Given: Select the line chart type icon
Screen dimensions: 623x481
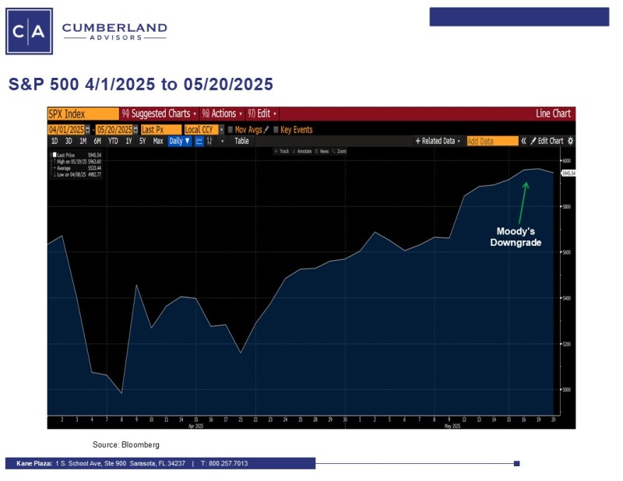Looking at the screenshot, I should coord(199,141).
